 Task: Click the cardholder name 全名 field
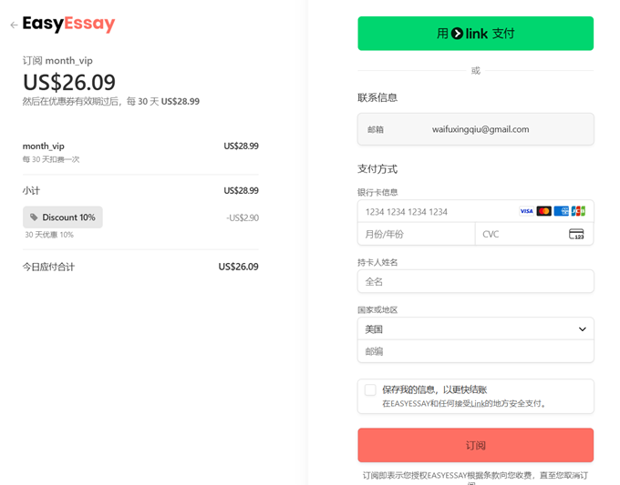click(x=475, y=282)
